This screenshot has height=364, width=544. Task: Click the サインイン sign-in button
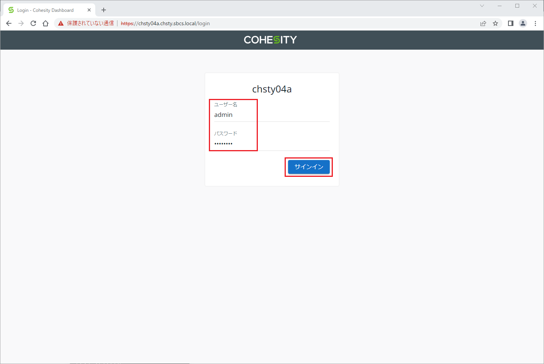pos(309,167)
